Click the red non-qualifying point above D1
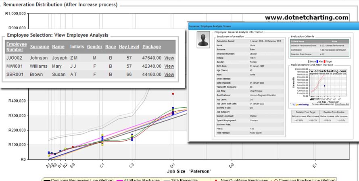Screen dimensions: 359x181 (173, 94)
